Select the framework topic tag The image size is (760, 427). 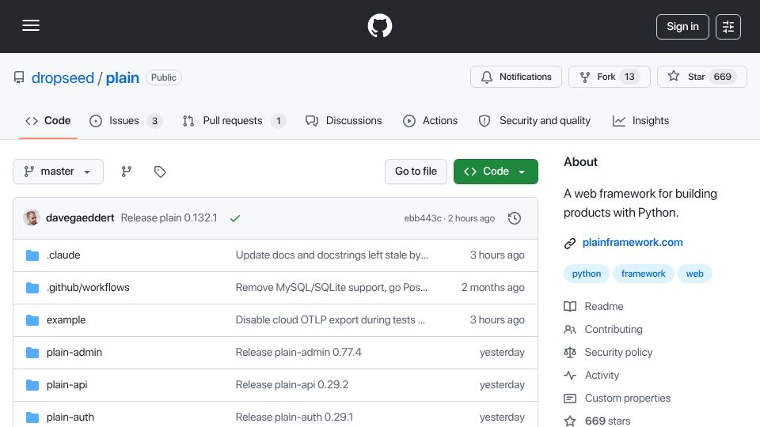643,274
